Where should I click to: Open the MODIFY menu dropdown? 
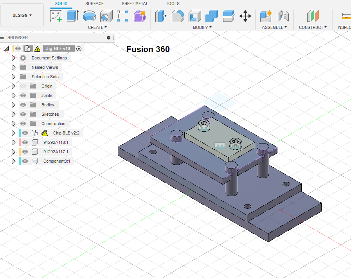202,27
